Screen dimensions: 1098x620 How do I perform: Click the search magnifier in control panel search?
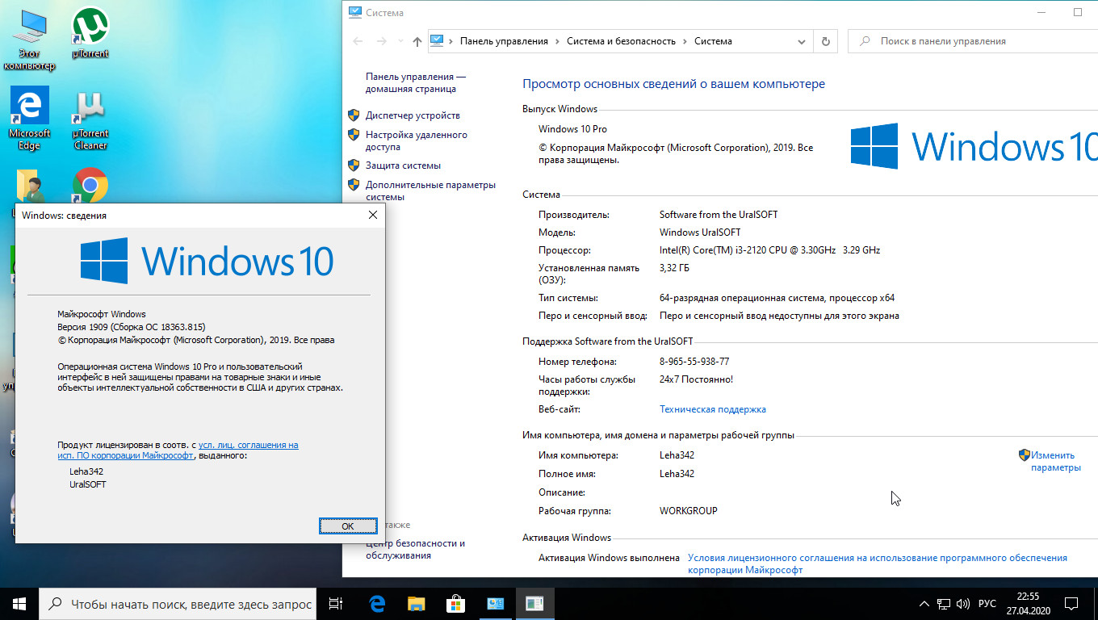pos(865,41)
